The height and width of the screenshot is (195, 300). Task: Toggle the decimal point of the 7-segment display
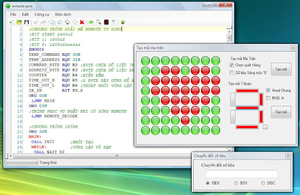[x=265, y=127]
